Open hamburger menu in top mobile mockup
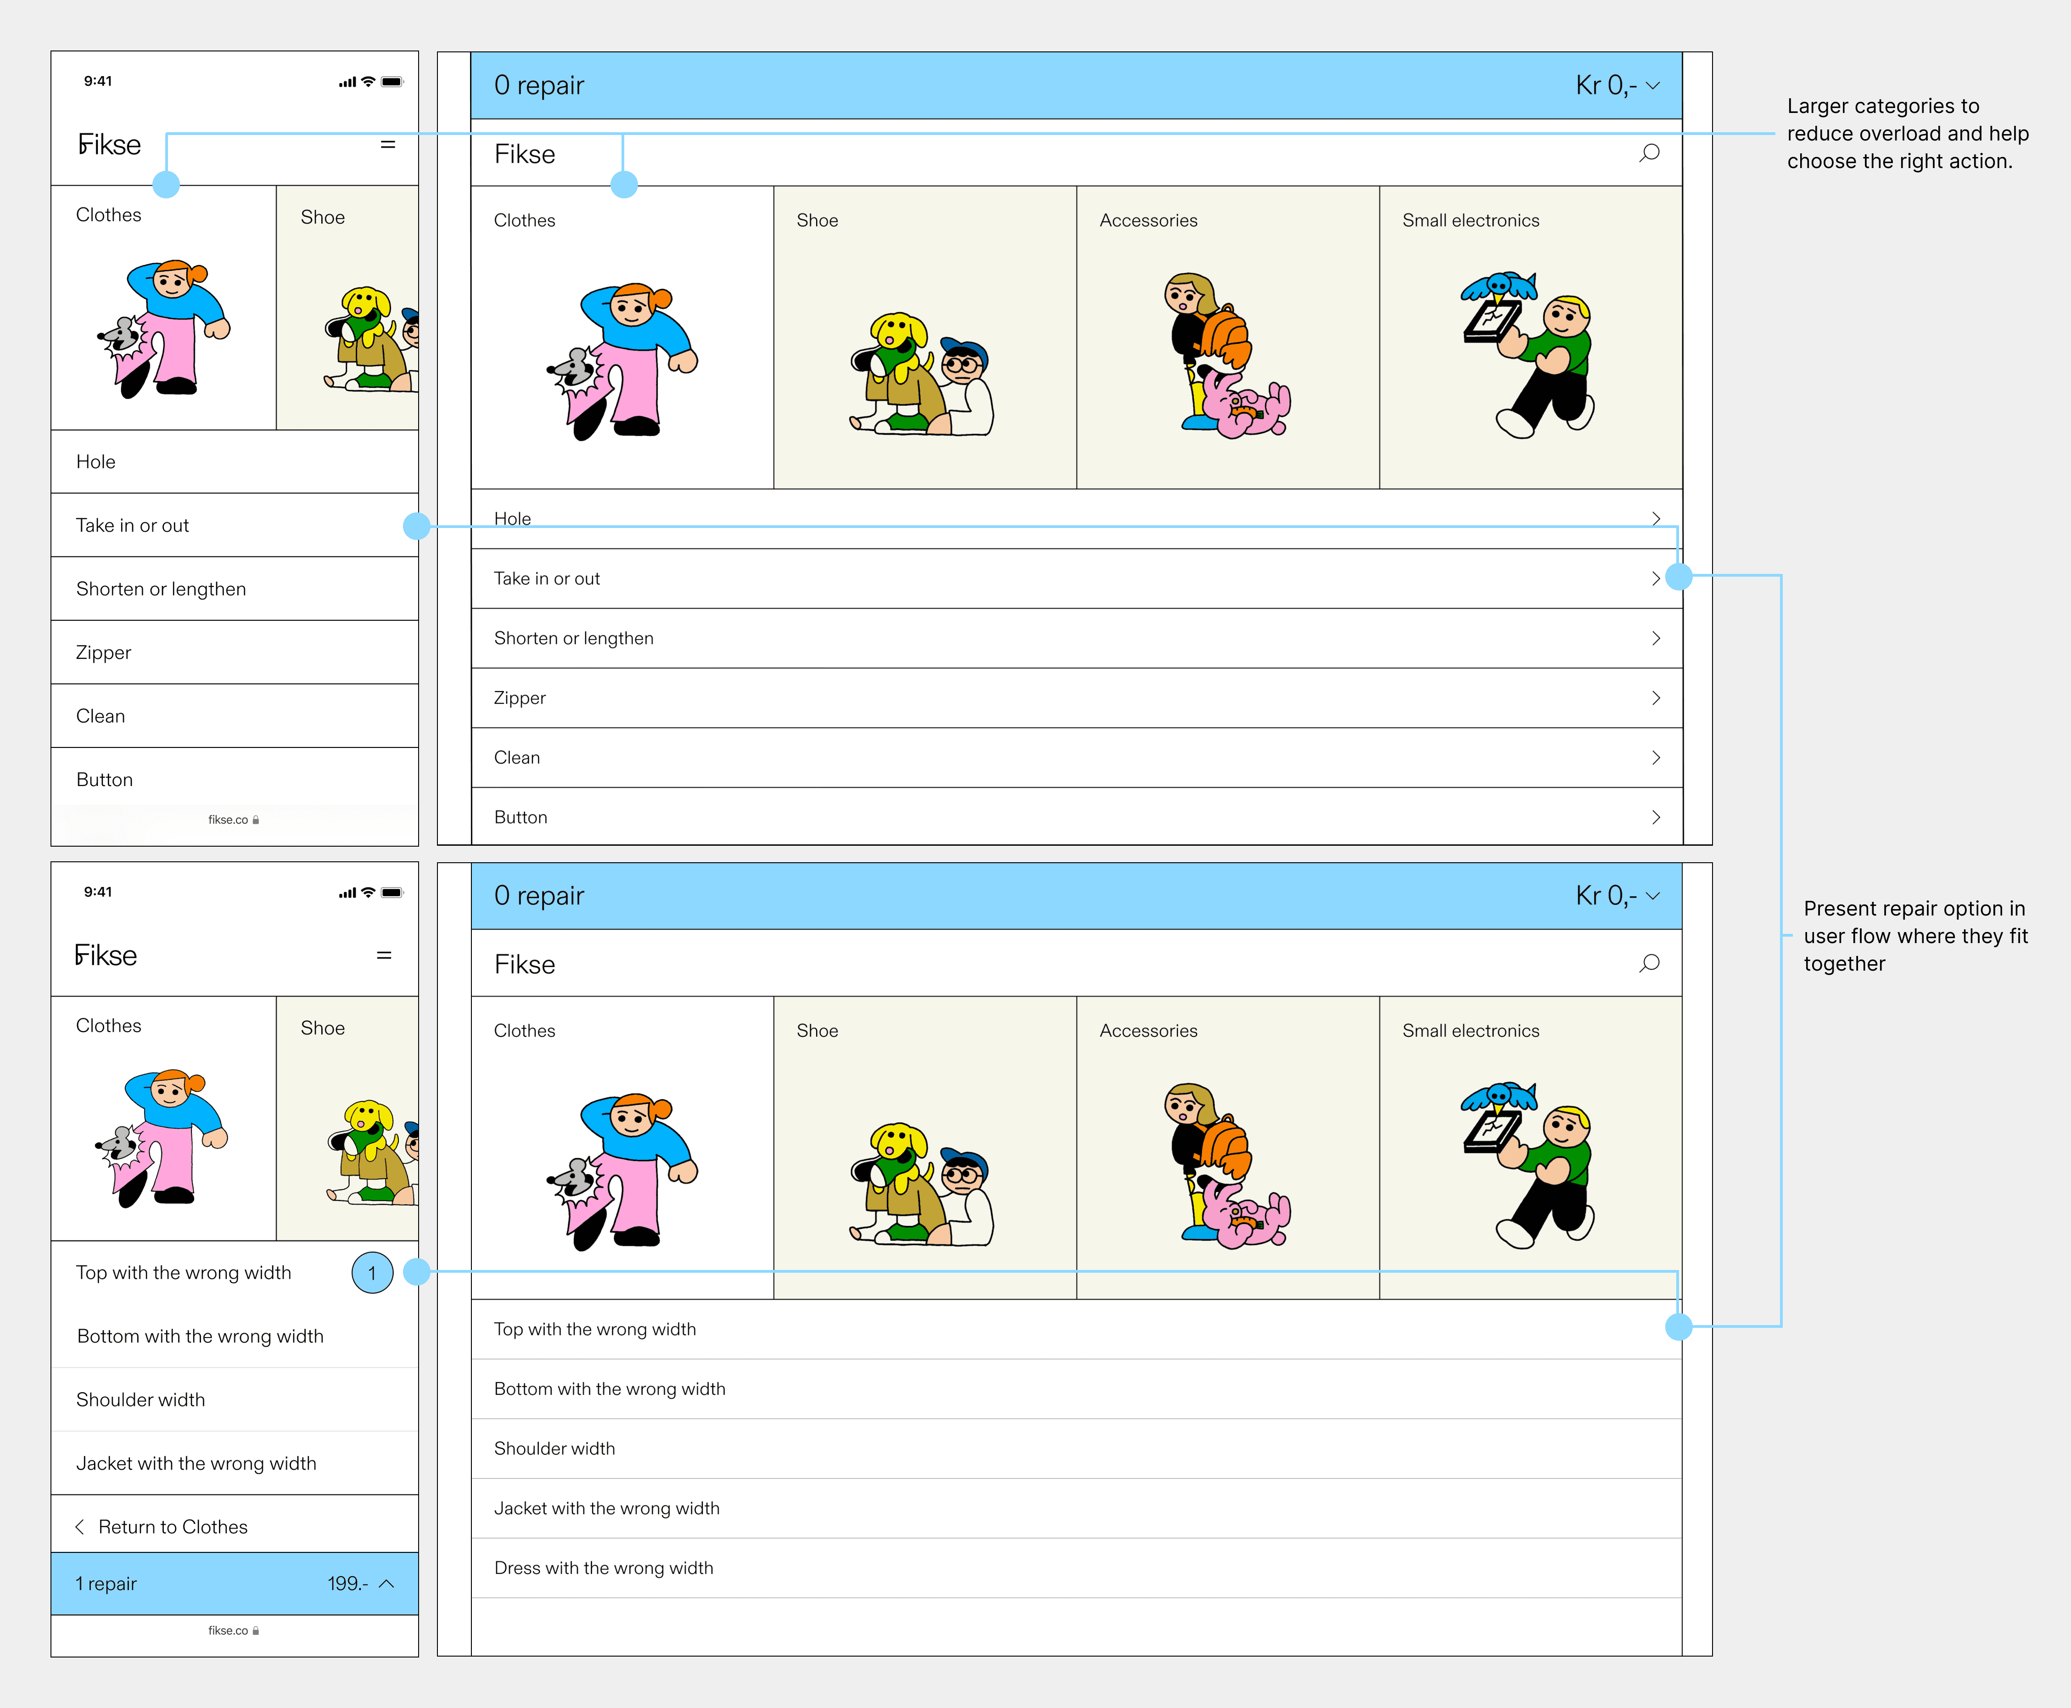The height and width of the screenshot is (1708, 2071). [387, 145]
